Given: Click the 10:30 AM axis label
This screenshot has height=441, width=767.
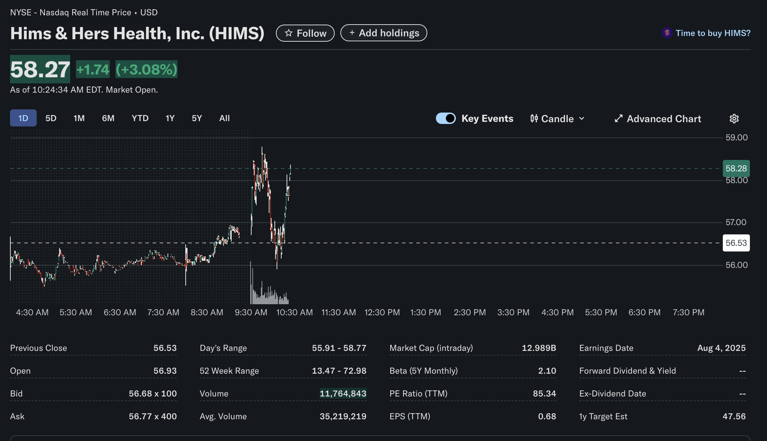Looking at the screenshot, I should pos(294,312).
